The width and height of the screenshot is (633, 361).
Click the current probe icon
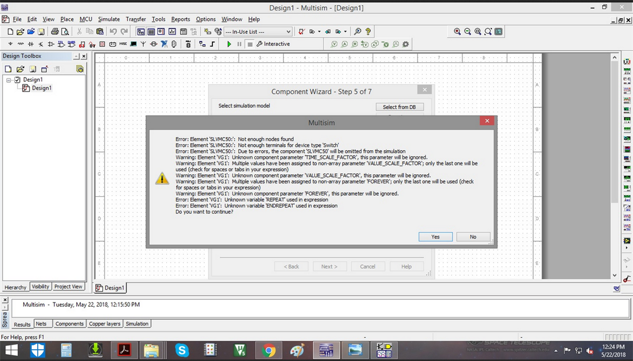(x=345, y=44)
